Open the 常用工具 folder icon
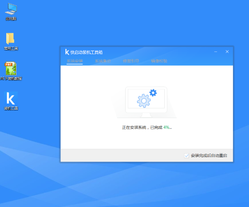Image resolution: width=249 pixels, height=207 pixels. (11, 41)
